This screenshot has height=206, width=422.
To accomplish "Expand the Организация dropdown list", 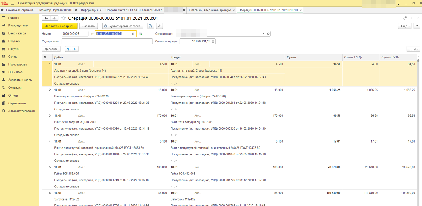I will [x=263, y=34].
